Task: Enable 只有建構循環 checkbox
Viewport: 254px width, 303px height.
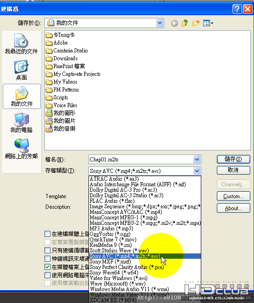Action: point(47,250)
